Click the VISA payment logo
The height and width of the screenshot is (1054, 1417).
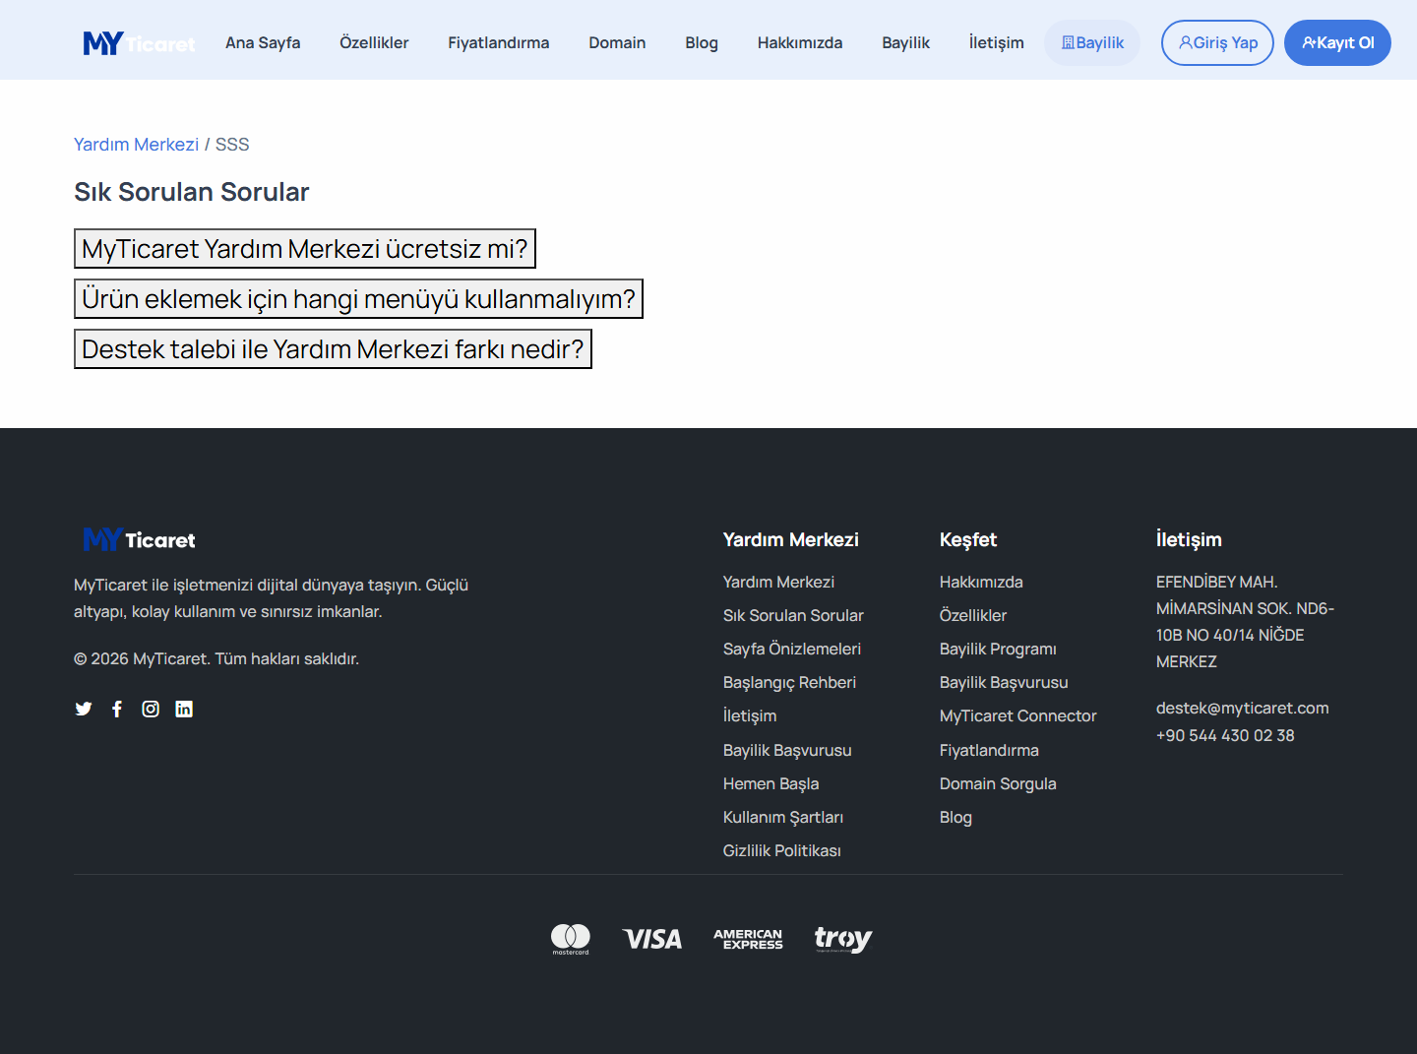coord(652,939)
